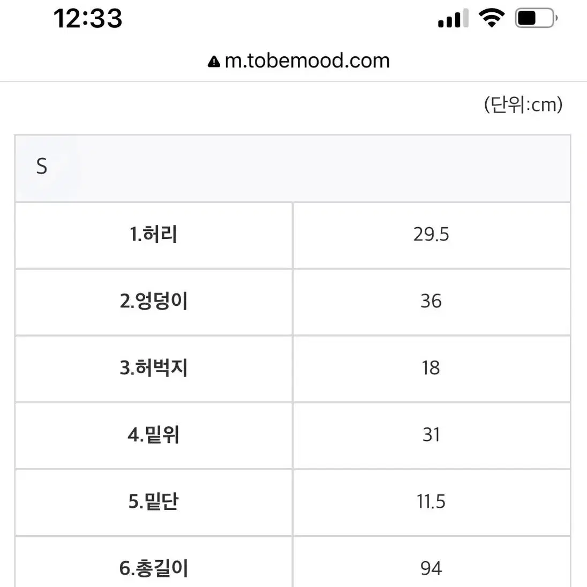Tap the hem value 11.5
This screenshot has height=587, width=587.
(x=432, y=502)
